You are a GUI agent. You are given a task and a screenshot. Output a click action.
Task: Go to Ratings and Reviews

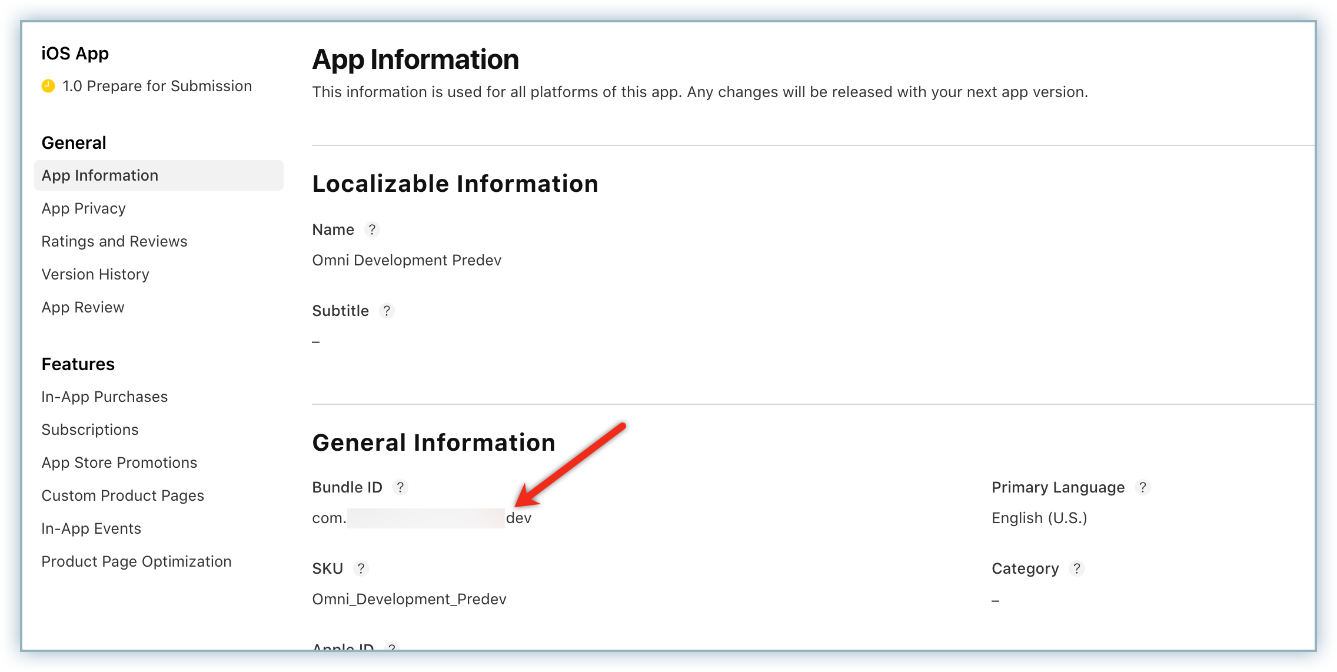coord(114,241)
